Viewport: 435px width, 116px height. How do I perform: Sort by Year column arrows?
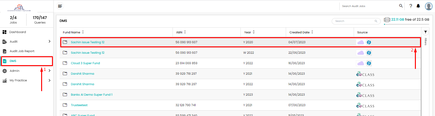254,32
